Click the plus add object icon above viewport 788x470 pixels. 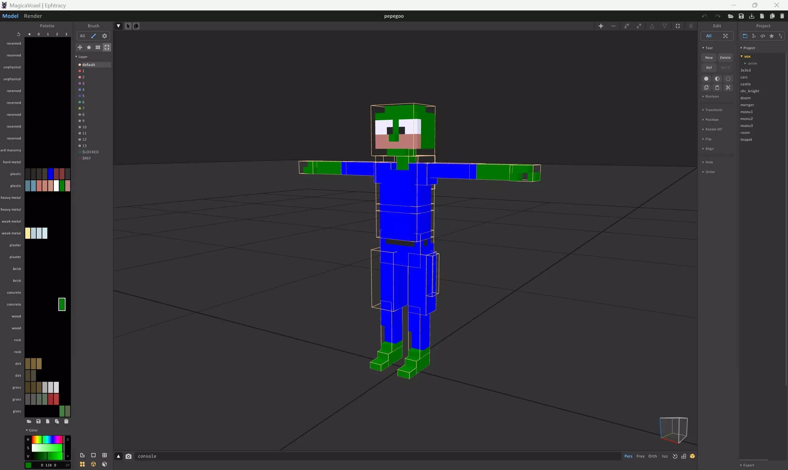point(601,26)
